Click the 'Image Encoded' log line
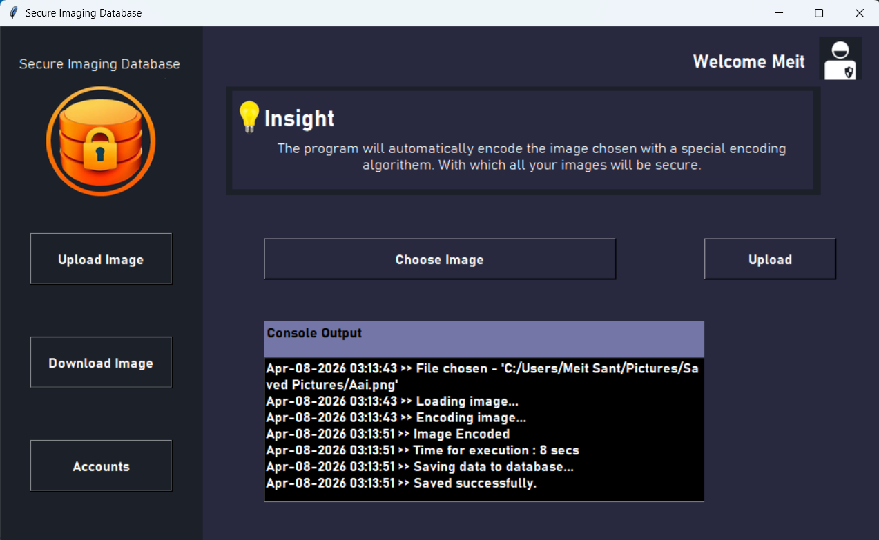Viewport: 879px width, 540px height. 388,434
